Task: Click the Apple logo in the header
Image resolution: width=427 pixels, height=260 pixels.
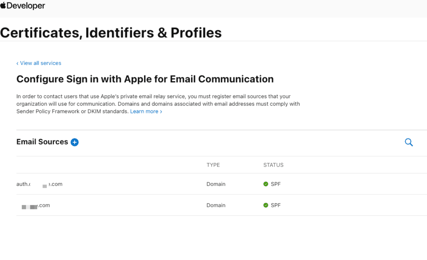Action: pos(3,5)
